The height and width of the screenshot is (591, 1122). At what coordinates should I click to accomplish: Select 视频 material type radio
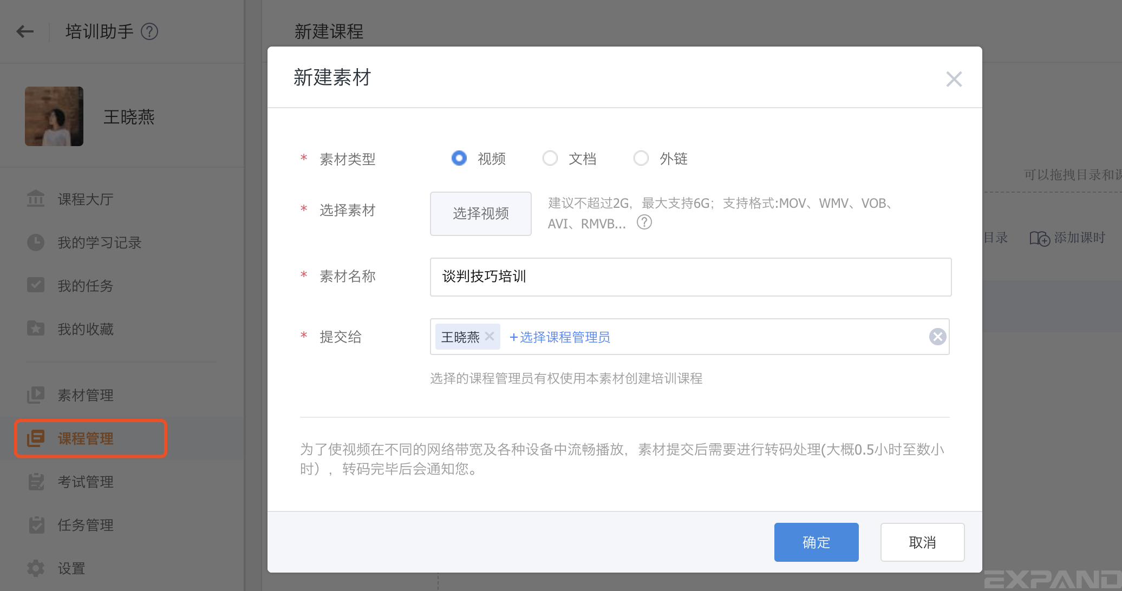459,158
